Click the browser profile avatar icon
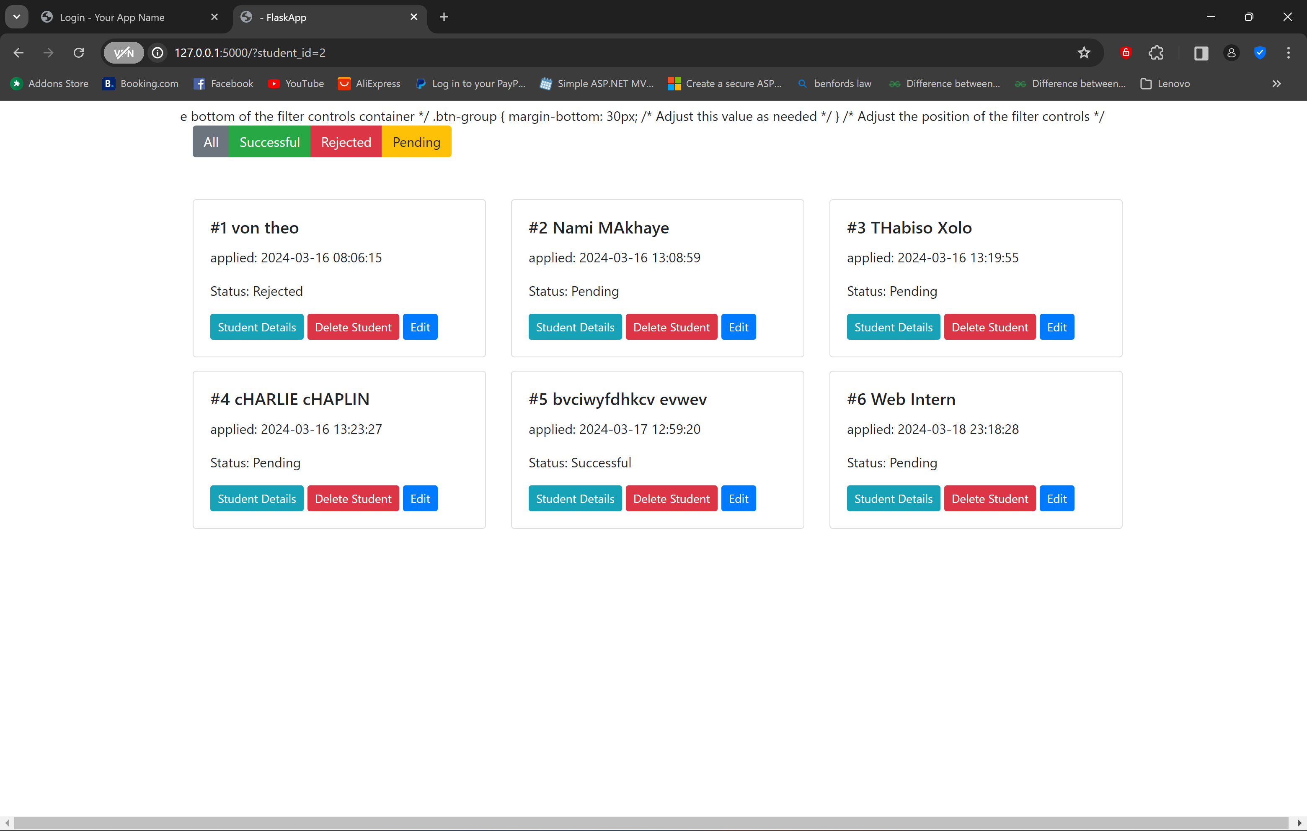1307x831 pixels. (1231, 53)
